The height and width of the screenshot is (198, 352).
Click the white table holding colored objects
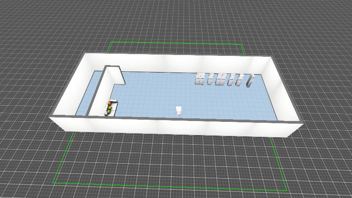click(112, 110)
